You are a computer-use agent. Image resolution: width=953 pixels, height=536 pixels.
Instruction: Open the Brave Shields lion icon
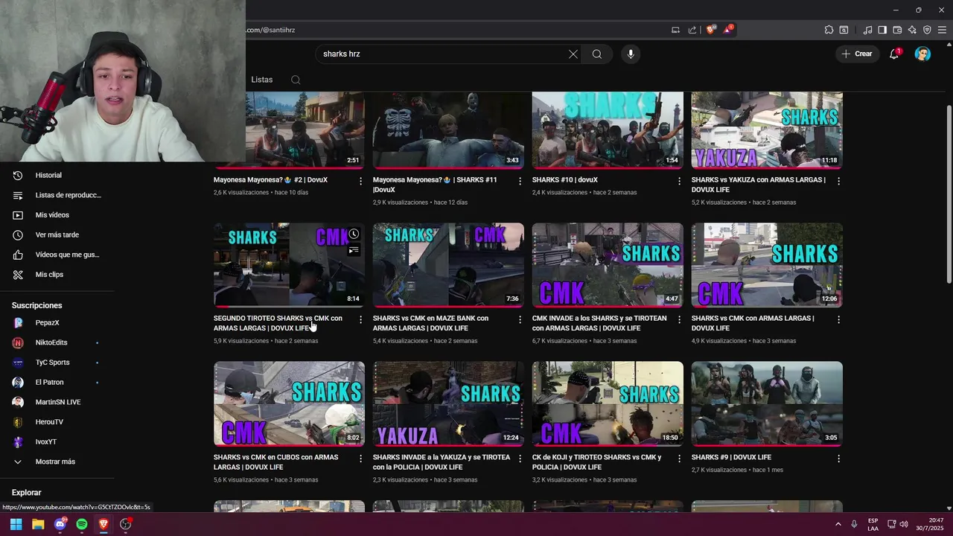click(x=711, y=30)
